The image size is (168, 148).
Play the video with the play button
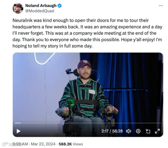(18, 131)
